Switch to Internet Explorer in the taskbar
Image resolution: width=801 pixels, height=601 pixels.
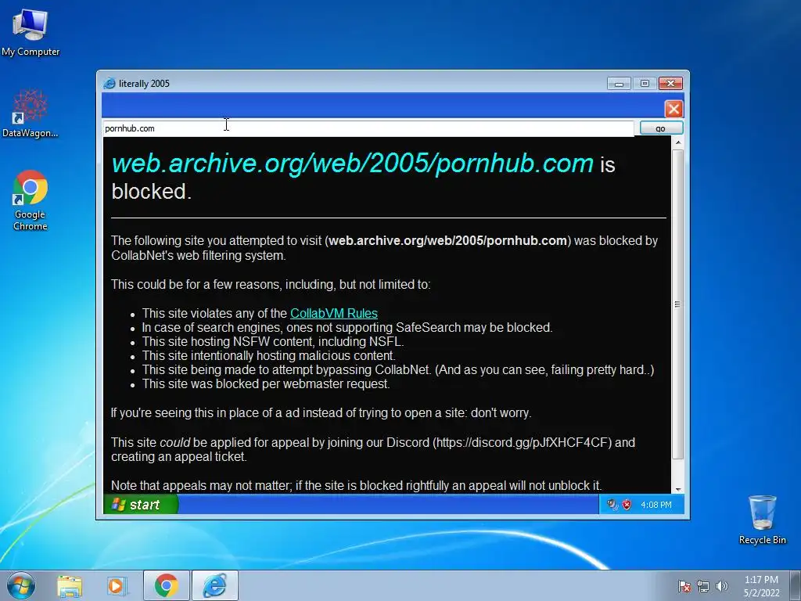(215, 585)
